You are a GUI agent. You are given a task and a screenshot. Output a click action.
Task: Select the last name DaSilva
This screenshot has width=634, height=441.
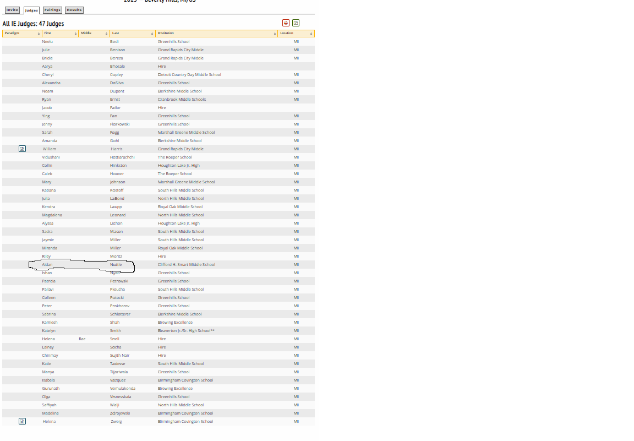[117, 83]
